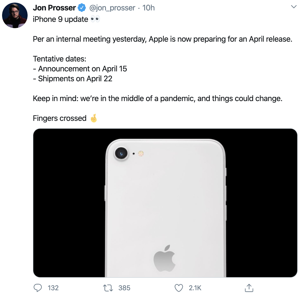Open the tweet options chevron dropdown
Viewport: 304px width, 297px height.
[x=294, y=7]
